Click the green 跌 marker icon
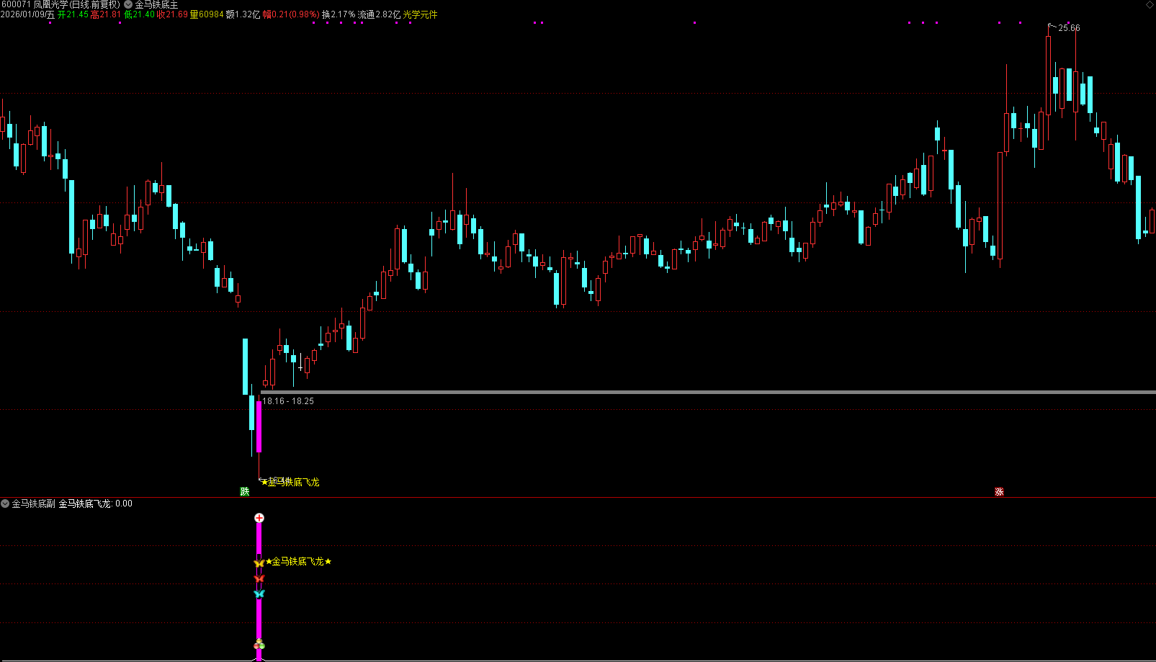 245,491
